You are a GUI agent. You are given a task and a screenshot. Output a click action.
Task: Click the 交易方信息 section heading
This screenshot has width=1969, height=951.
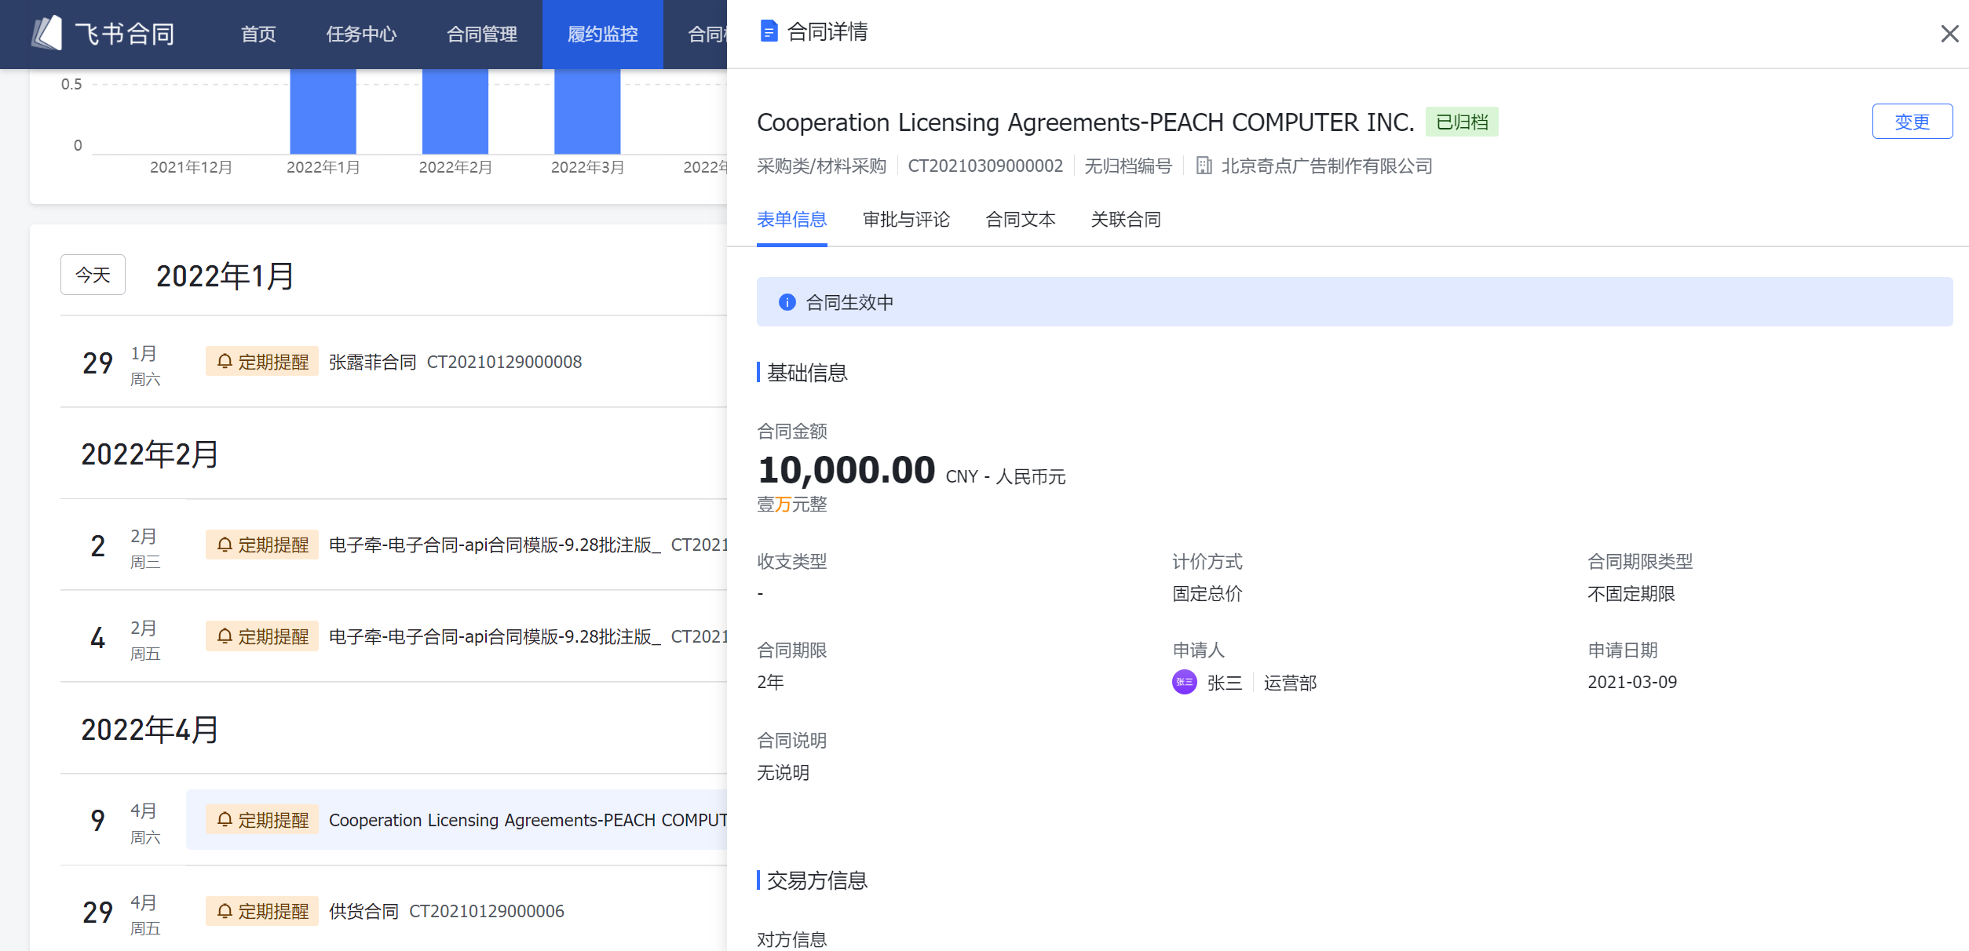[x=817, y=880]
